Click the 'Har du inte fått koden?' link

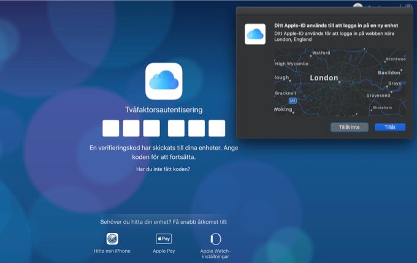click(x=163, y=169)
